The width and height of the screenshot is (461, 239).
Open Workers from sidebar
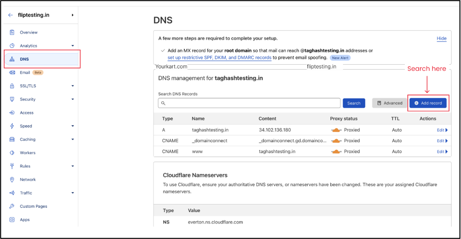pos(27,153)
